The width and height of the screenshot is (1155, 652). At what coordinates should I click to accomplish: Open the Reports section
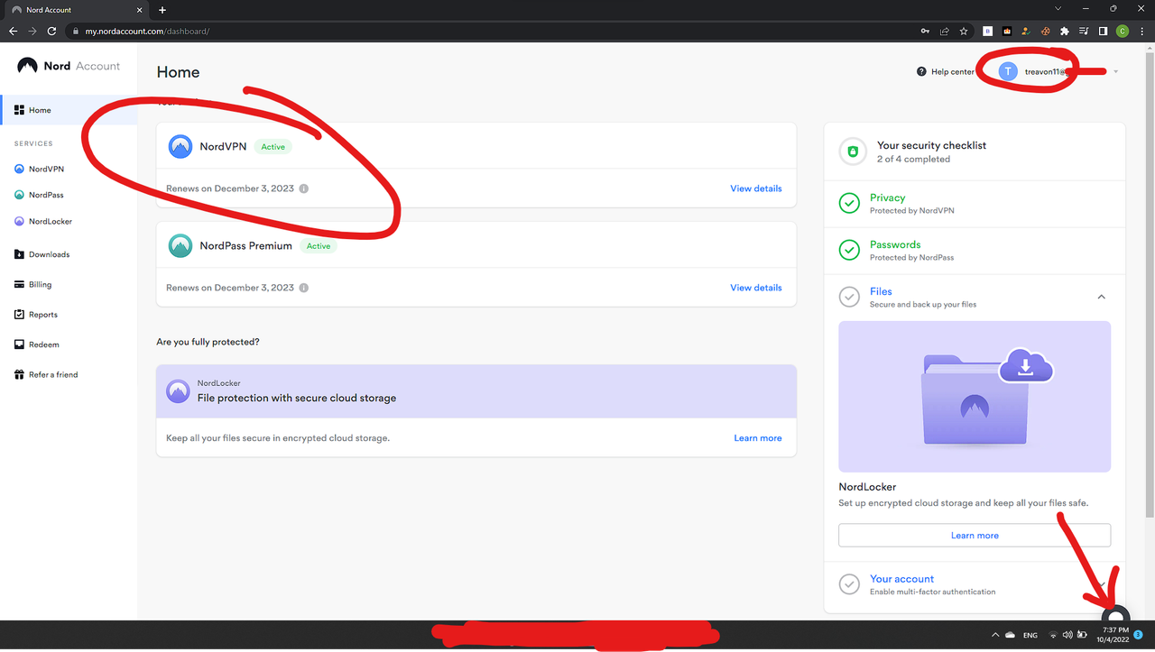pyautogui.click(x=36, y=315)
